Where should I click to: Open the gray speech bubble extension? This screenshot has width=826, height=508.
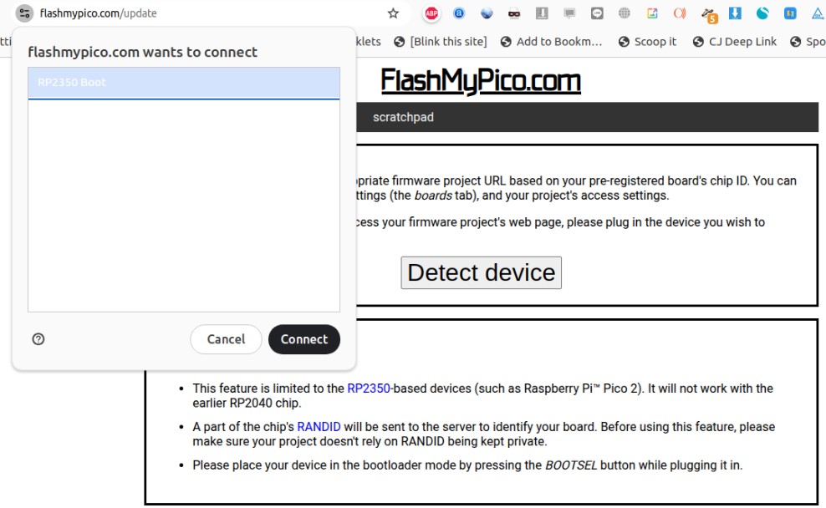coord(569,13)
